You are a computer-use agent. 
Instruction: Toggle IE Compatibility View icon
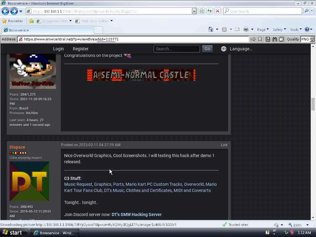202,11
